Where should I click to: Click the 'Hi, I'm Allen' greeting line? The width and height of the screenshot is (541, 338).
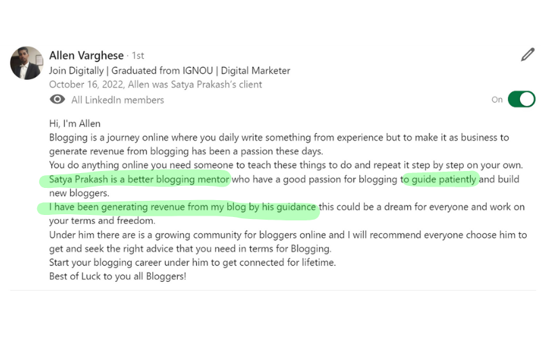75,124
